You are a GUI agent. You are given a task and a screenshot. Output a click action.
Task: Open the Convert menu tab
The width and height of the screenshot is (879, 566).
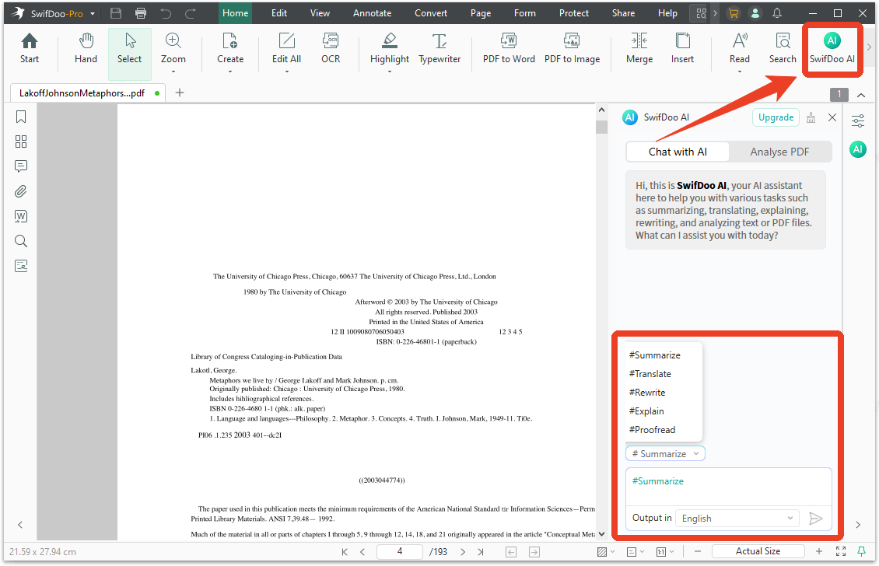pos(430,13)
